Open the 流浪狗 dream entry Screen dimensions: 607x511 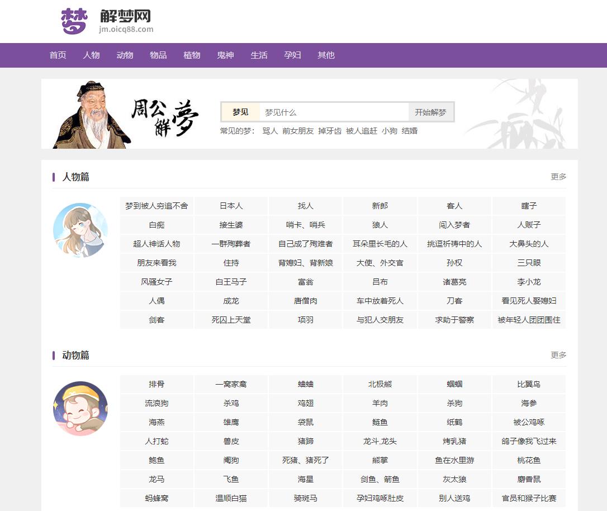[157, 403]
